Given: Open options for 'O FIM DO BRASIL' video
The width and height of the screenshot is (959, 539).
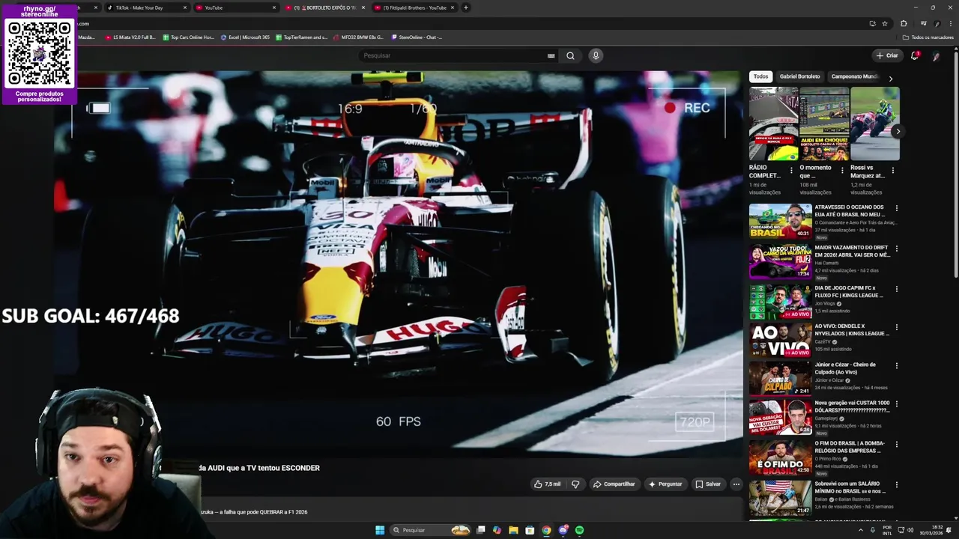Looking at the screenshot, I should pyautogui.click(x=896, y=444).
